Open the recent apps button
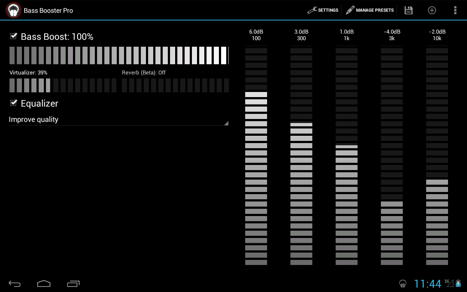 [x=73, y=284]
